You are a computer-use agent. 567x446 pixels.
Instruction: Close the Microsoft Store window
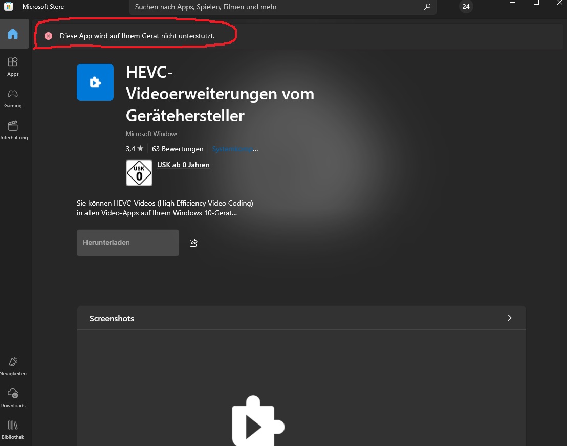click(559, 3)
